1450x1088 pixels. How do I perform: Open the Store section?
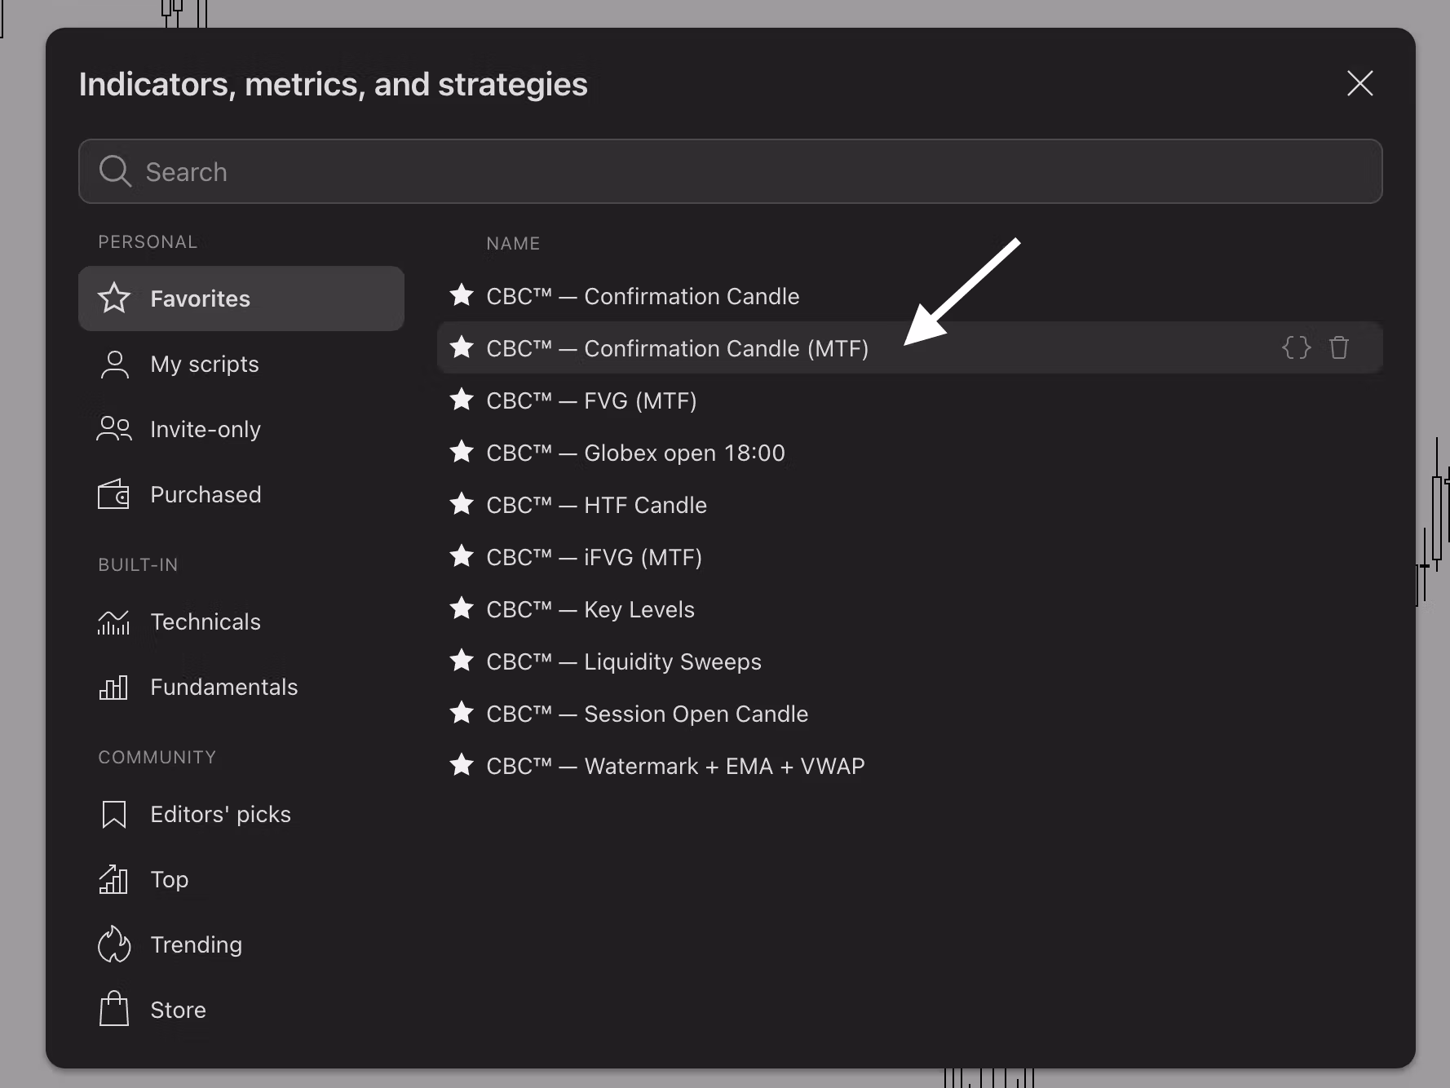click(178, 1010)
